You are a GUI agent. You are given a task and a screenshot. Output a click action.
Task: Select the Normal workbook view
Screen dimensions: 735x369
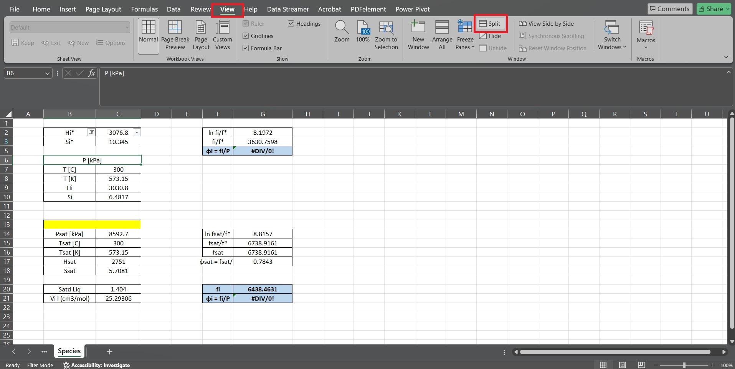[x=148, y=35]
